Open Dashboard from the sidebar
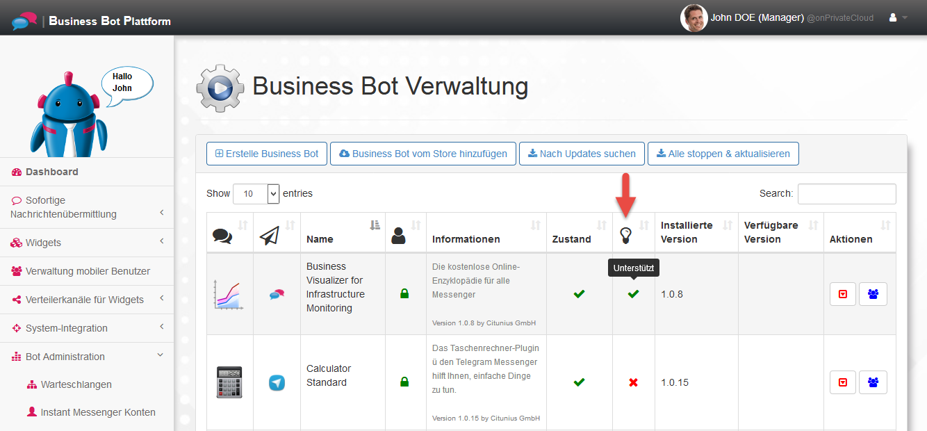The width and height of the screenshot is (927, 431). [51, 172]
